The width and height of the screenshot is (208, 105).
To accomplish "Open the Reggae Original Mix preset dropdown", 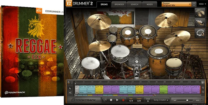I will point(177,4).
